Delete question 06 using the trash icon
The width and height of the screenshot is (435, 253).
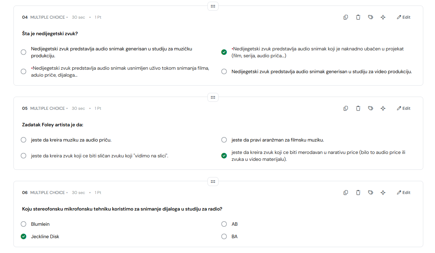[x=358, y=193]
